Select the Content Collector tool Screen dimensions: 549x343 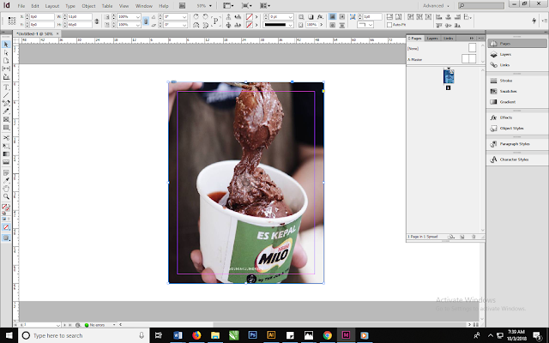click(6, 76)
